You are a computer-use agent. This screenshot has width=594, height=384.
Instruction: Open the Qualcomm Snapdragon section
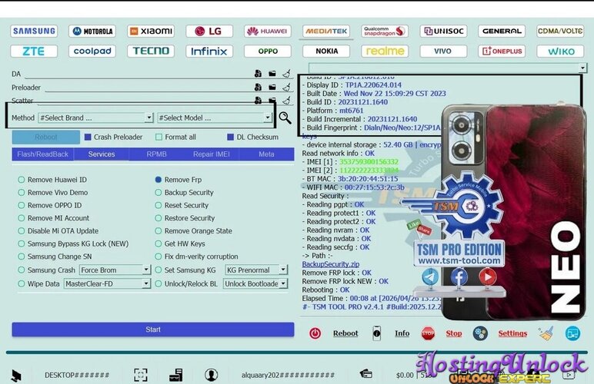385,31
